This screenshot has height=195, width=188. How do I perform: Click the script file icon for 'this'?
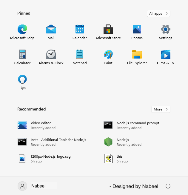(x=108, y=159)
